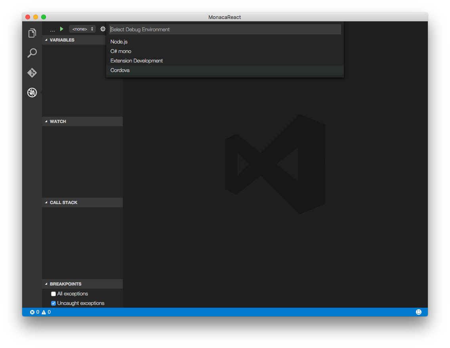450x348 pixels.
Task: Click the errors count icon in status bar
Action: [x=32, y=312]
